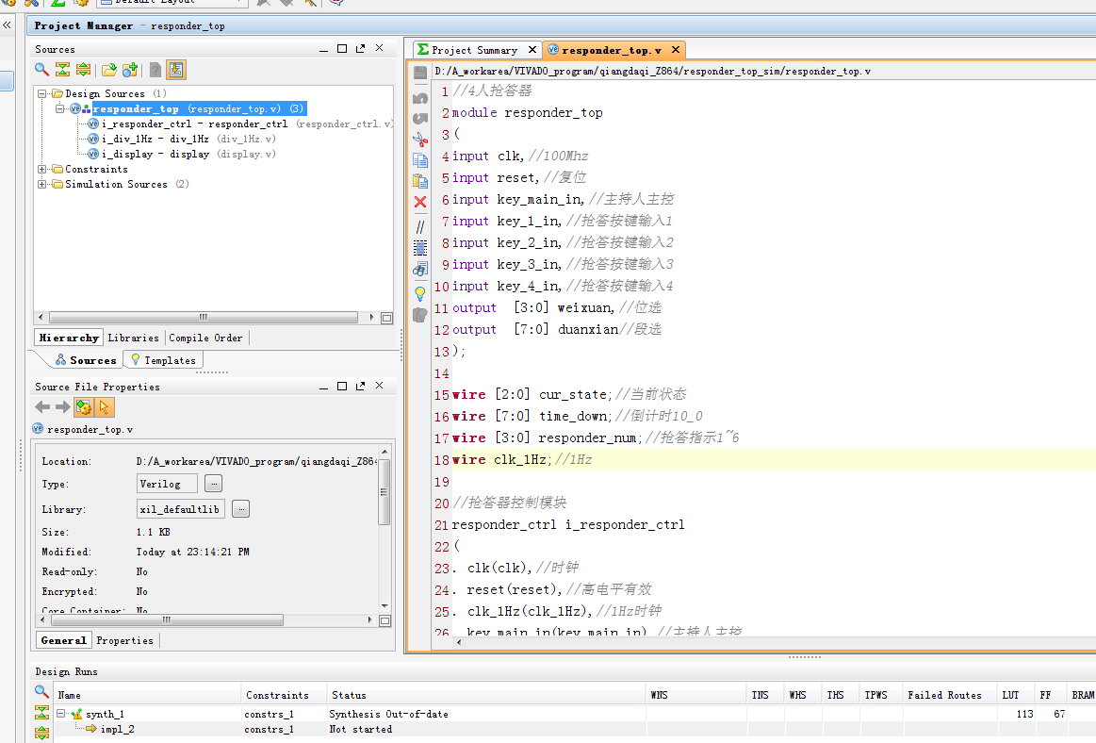The height and width of the screenshot is (743, 1096).
Task: Switch to the Project Summary tab
Action: click(x=474, y=50)
